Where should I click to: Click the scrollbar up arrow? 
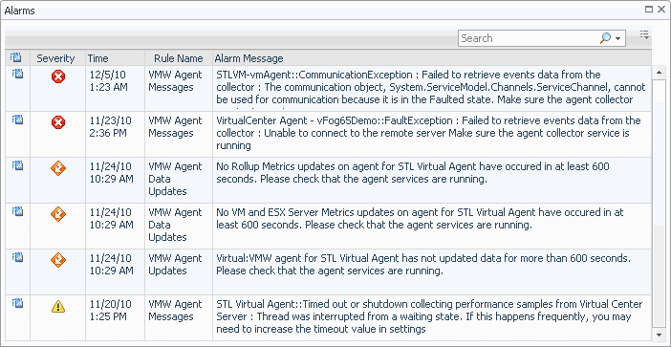pos(659,73)
